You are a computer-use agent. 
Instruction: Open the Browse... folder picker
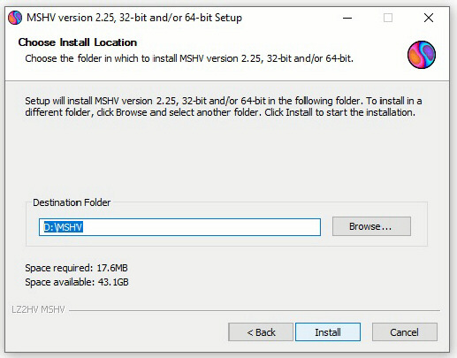[371, 226]
